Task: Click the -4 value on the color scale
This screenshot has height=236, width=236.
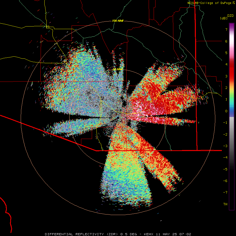Action: (x=225, y=158)
